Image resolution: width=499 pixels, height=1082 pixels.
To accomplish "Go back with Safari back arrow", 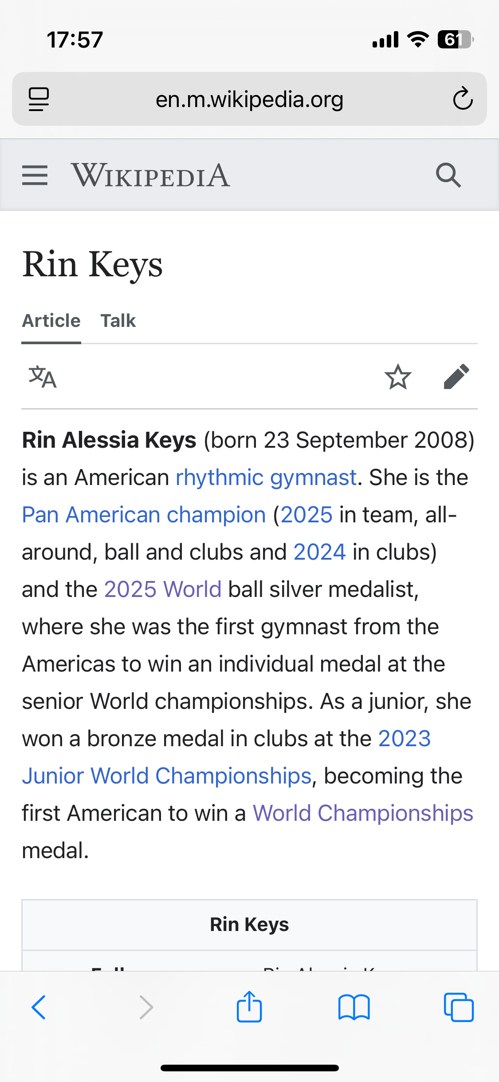I will coord(39,1007).
